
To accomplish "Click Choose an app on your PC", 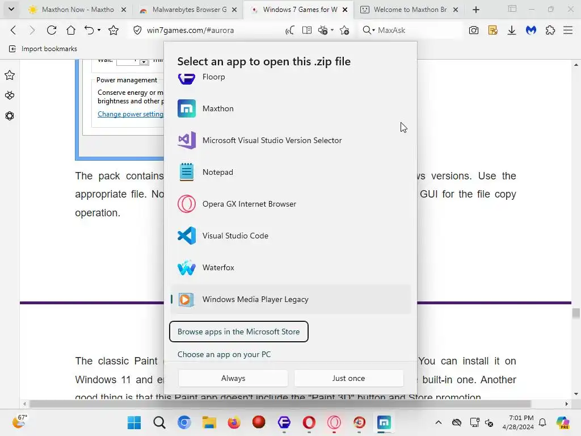I will pos(224,354).
